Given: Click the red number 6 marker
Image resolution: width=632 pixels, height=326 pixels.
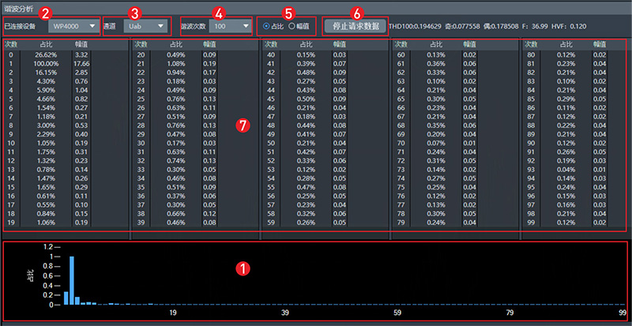Looking at the screenshot, I should tap(356, 11).
